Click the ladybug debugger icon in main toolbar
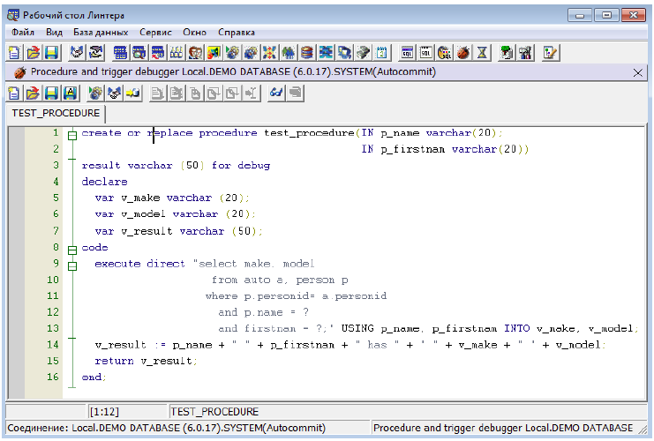Image resolution: width=654 pixels, height=441 pixels. coord(463,52)
